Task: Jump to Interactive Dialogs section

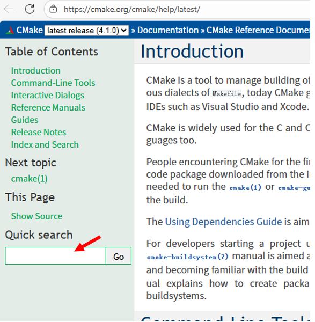Action: coord(48,96)
